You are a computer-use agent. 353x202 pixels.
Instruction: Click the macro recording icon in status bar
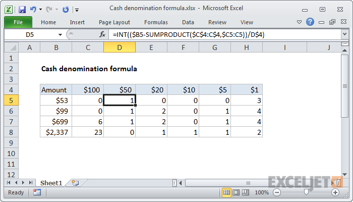[x=37, y=192]
